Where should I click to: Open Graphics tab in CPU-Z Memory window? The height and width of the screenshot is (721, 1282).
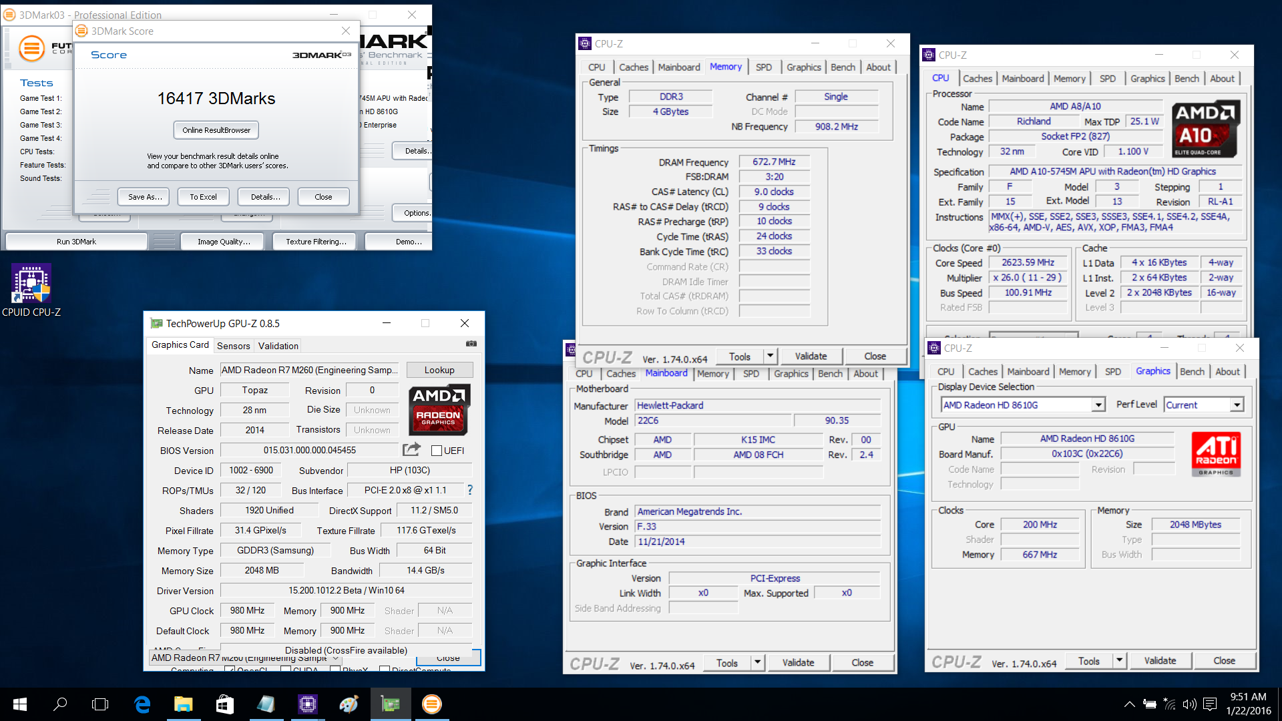pyautogui.click(x=803, y=67)
